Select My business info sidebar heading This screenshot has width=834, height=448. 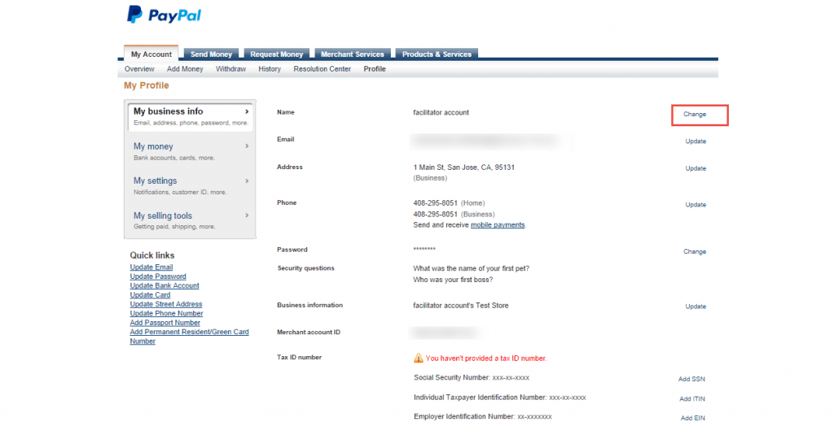click(x=168, y=111)
